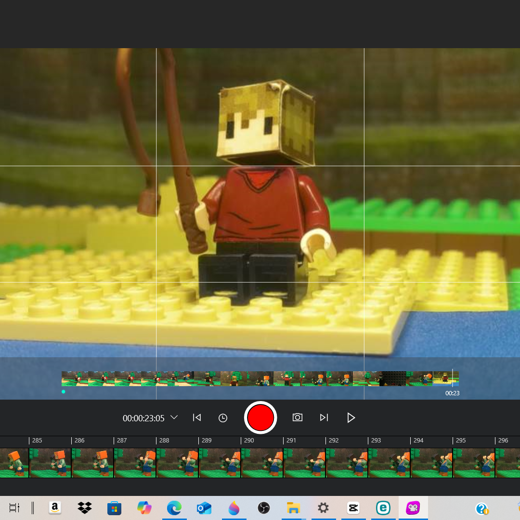Viewport: 520px width, 520px height.
Task: Play the animation preview
Action: pos(351,417)
